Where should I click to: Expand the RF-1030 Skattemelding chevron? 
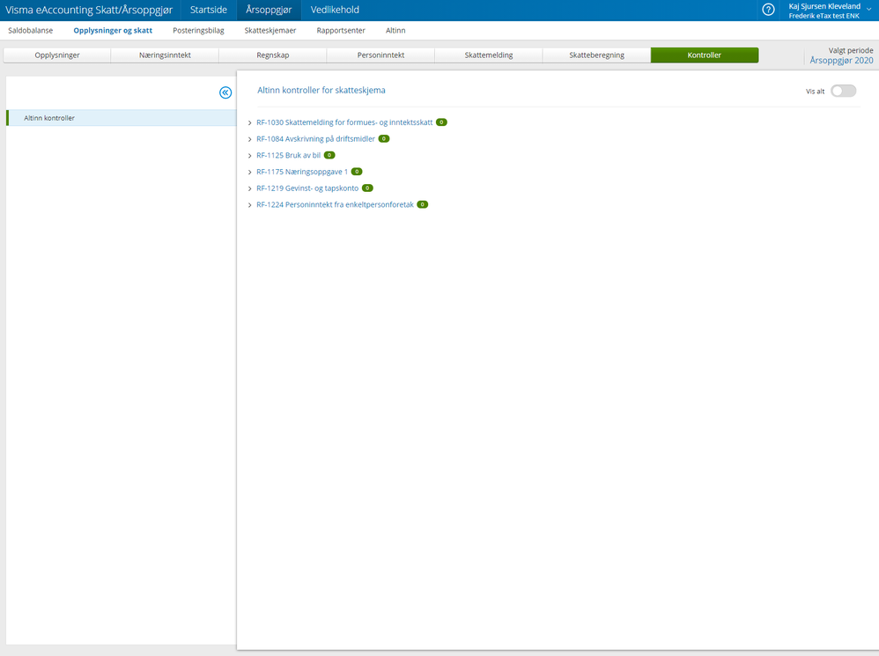coord(249,122)
